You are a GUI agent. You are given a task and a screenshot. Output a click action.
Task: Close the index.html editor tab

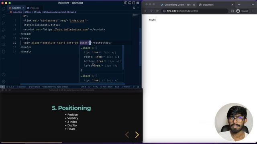coord(23,8)
